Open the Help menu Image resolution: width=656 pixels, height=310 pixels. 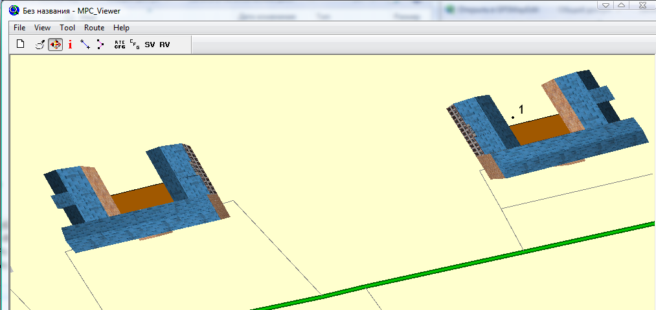[x=121, y=28]
